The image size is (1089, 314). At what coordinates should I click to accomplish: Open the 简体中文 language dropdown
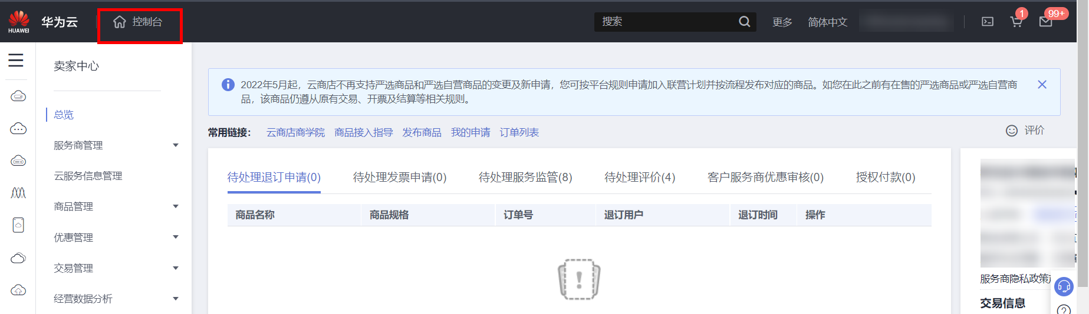[827, 22]
